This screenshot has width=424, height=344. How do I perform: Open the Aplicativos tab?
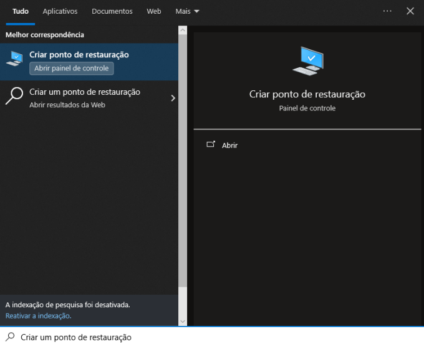click(60, 11)
